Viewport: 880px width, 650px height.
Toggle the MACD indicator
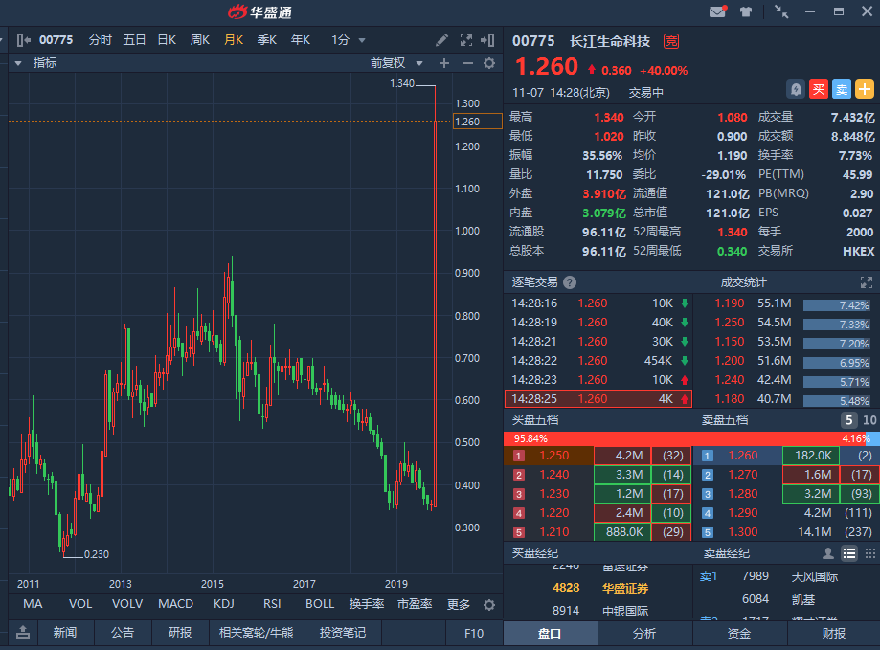tap(175, 604)
